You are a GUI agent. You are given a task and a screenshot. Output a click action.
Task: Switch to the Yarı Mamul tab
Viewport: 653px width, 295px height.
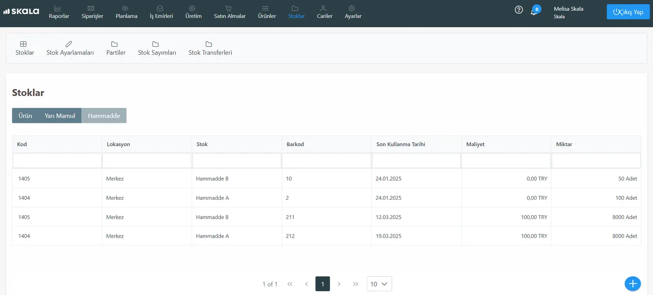pos(60,116)
